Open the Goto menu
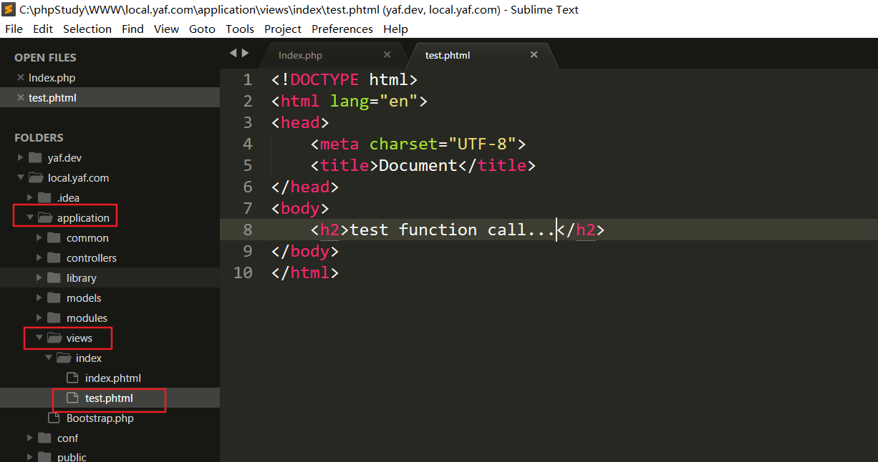The height and width of the screenshot is (462, 878). point(202,29)
